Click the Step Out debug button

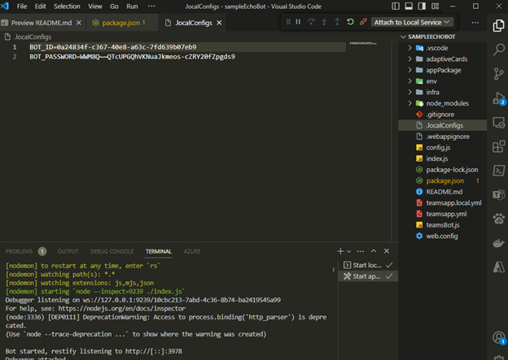click(337, 22)
